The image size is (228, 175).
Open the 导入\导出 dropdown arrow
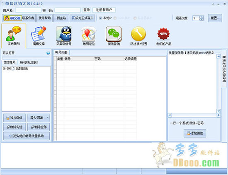click(x=48, y=118)
